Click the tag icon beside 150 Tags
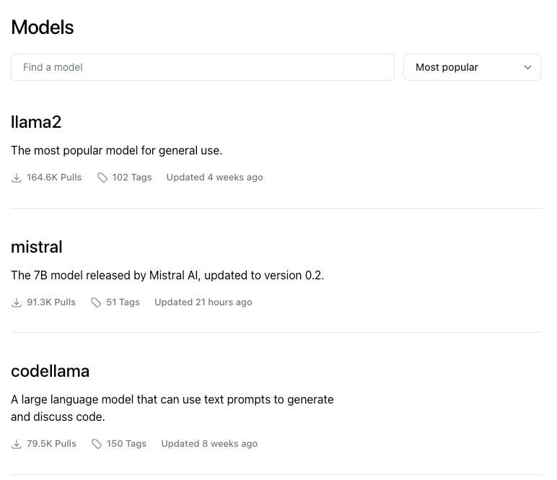 pos(97,444)
